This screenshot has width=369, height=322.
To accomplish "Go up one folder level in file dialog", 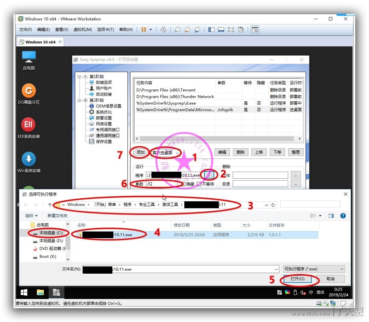I will pyautogui.click(x=50, y=205).
